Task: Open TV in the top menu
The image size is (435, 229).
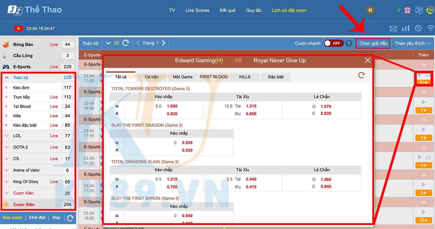Action: (172, 10)
